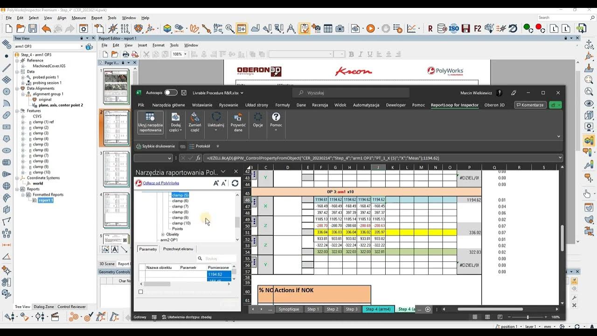Viewport: 597px width, 336px height.
Task: Switch to the Step 2 sheet tab
Action: pyautogui.click(x=332, y=309)
